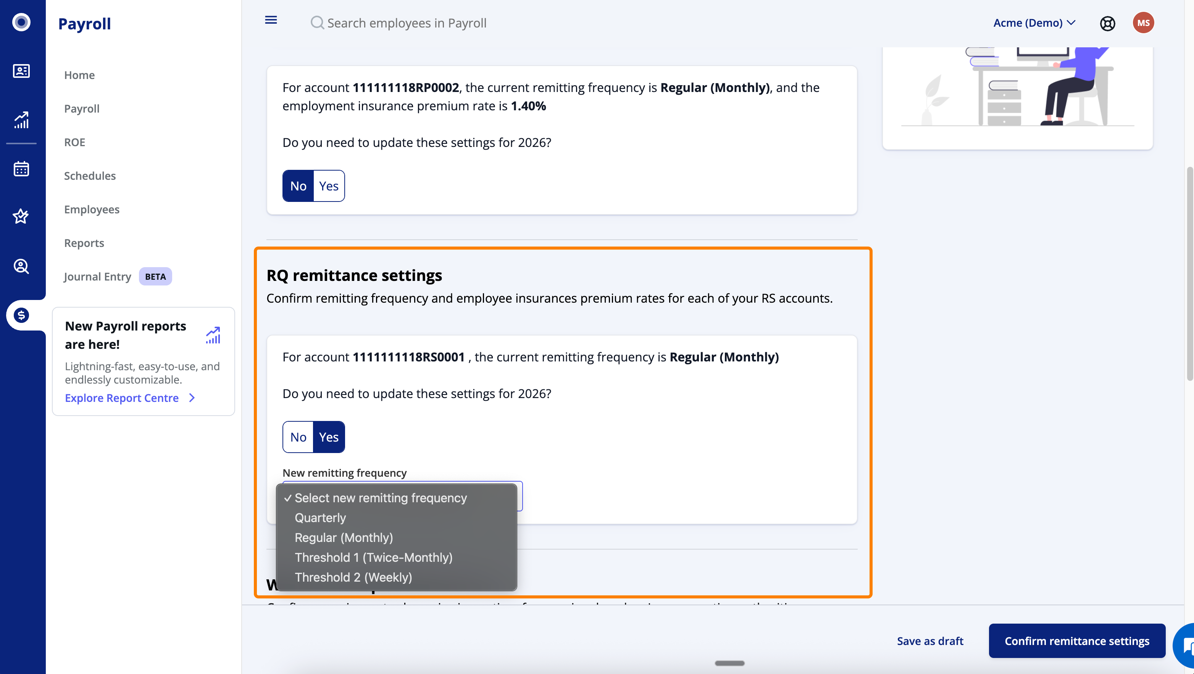Screen dimensions: 1194x674
Task: Open the calendar sidebar icon
Action: pyautogui.click(x=21, y=169)
